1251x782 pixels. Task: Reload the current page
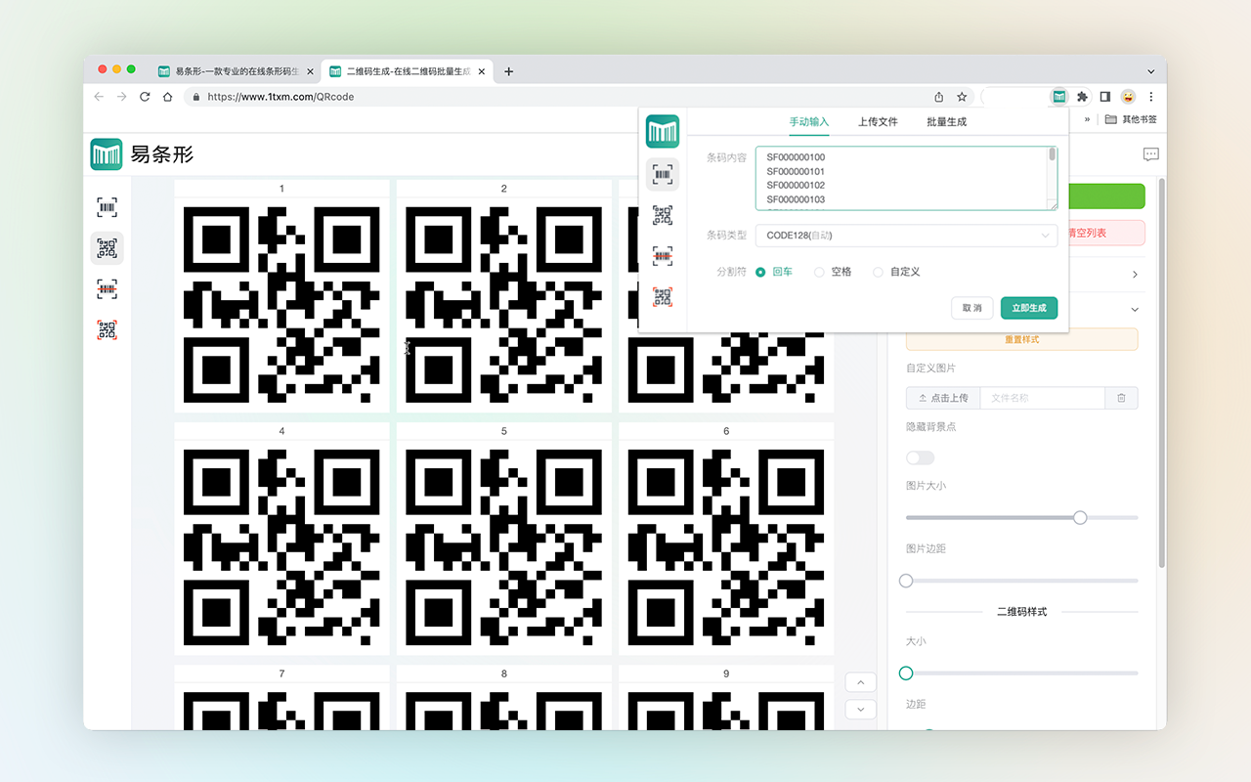pos(145,97)
